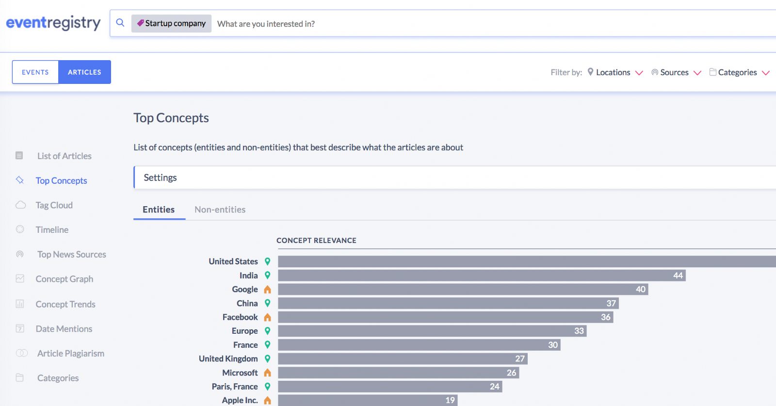This screenshot has height=406, width=776.
Task: Click the CONCEPT RELEVANCE chart heading
Action: pos(316,240)
